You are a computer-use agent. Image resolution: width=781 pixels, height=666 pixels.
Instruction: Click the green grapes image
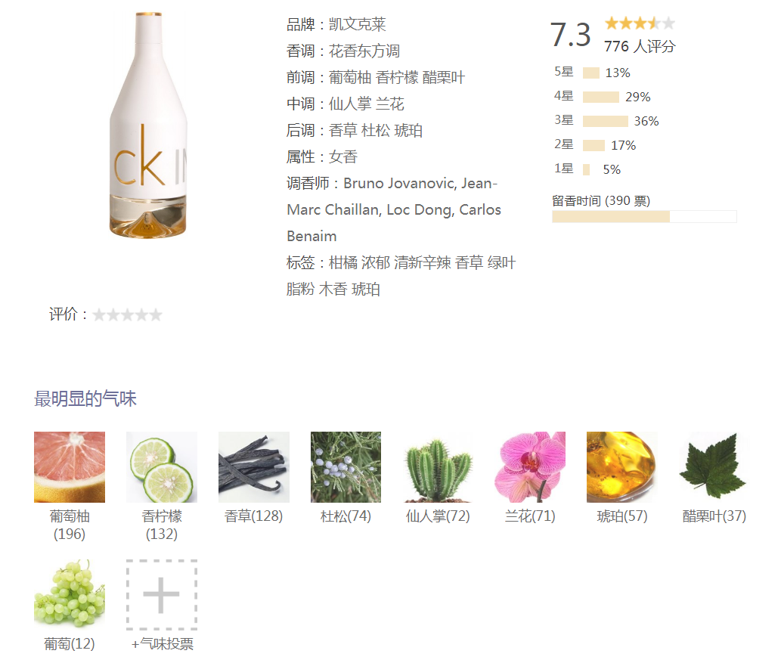pos(70,594)
